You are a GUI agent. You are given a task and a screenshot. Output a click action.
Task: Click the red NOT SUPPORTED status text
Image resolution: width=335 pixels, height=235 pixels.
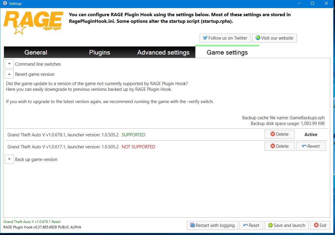click(x=138, y=147)
